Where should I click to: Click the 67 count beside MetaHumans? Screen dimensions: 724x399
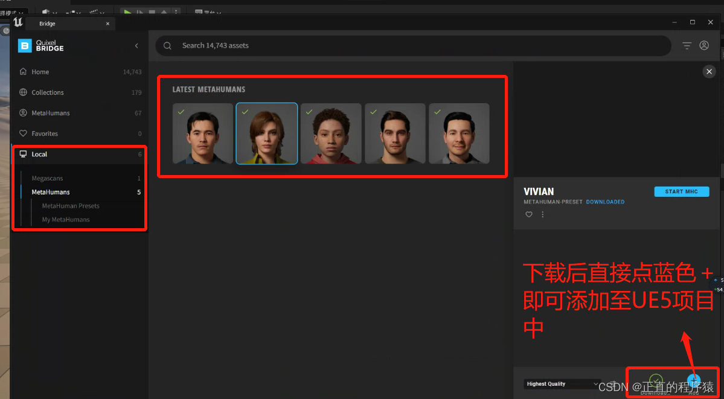click(138, 113)
